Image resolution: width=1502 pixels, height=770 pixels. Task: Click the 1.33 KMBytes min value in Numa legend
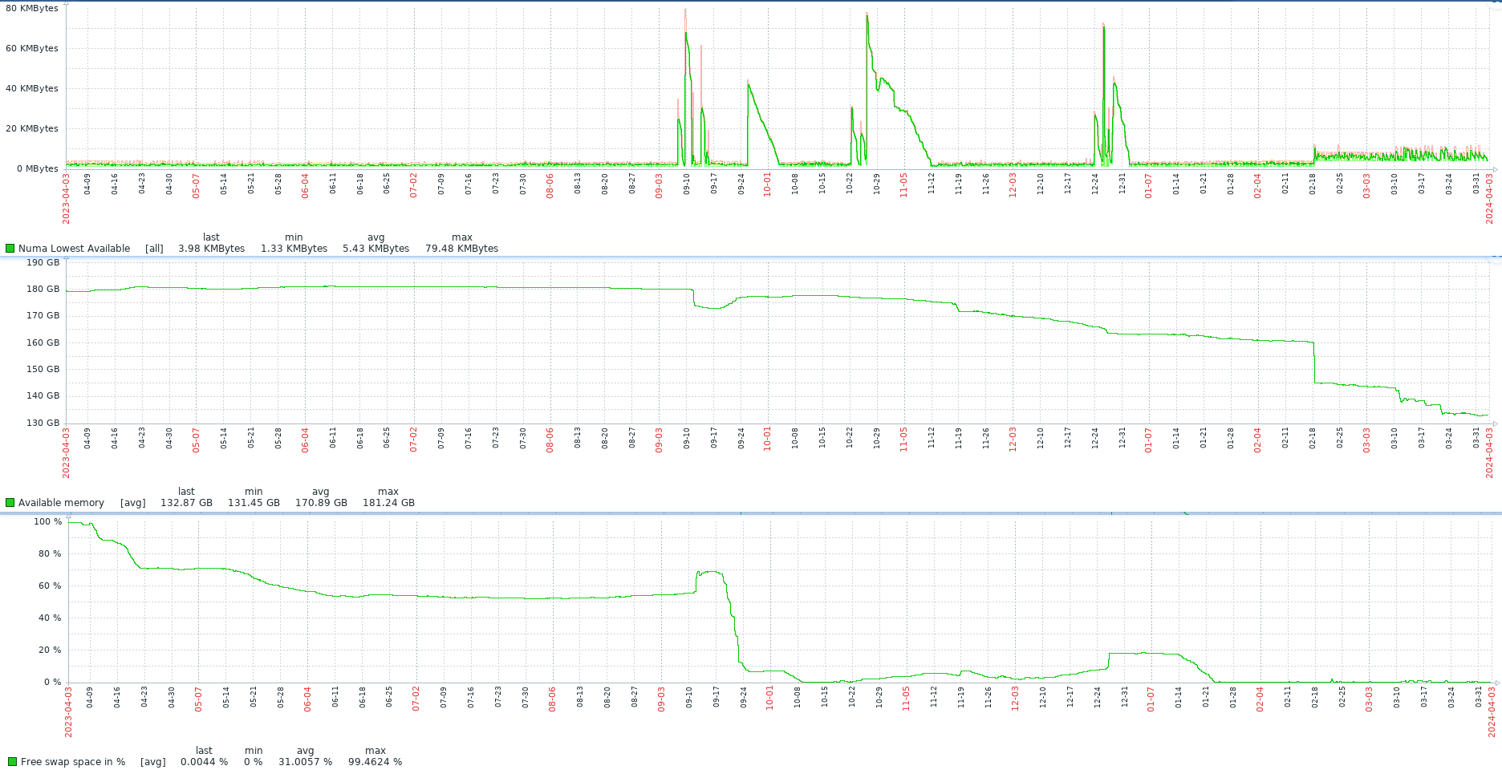(x=294, y=249)
